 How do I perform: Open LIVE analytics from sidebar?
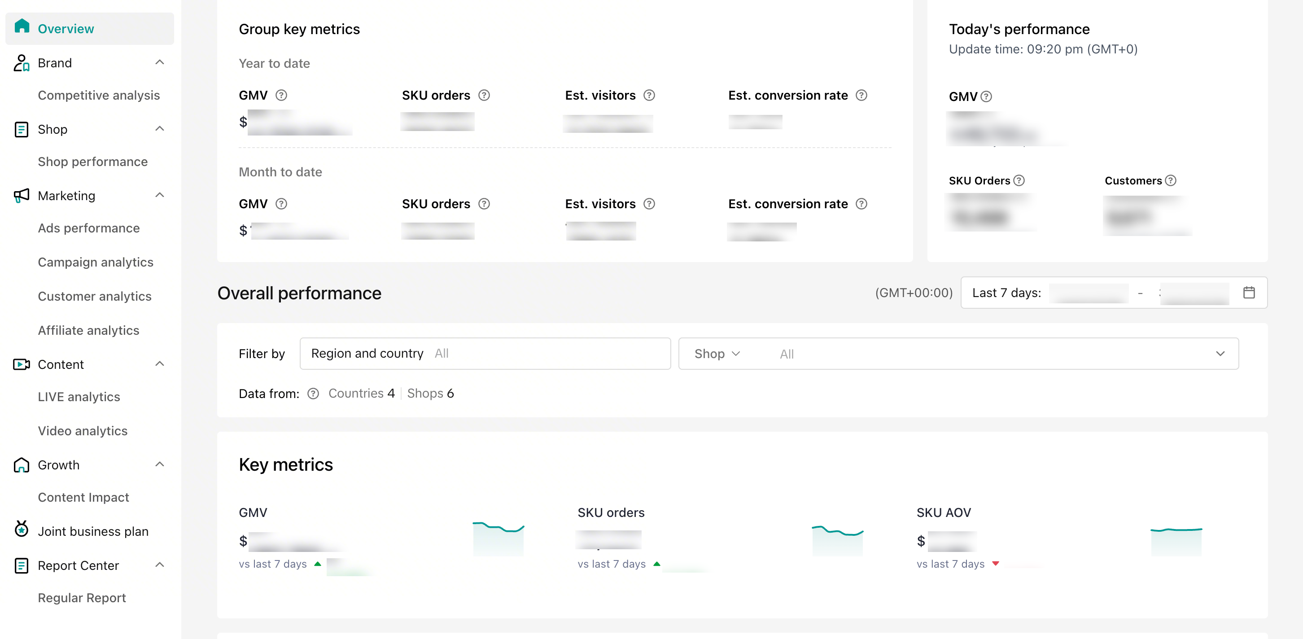pyautogui.click(x=79, y=397)
